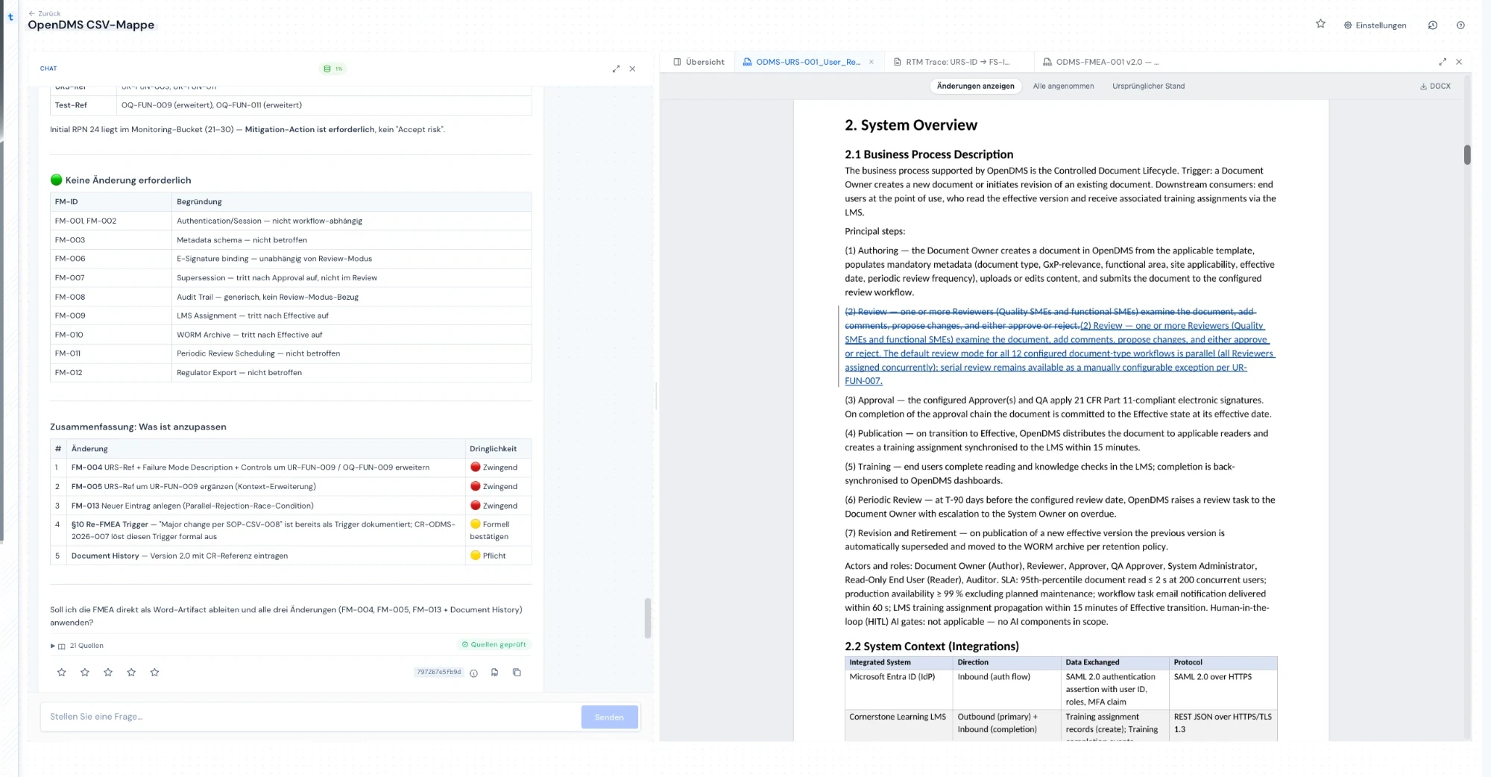The width and height of the screenshot is (1491, 777).
Task: Select Änderungen anzeigen view mode
Action: pos(975,86)
